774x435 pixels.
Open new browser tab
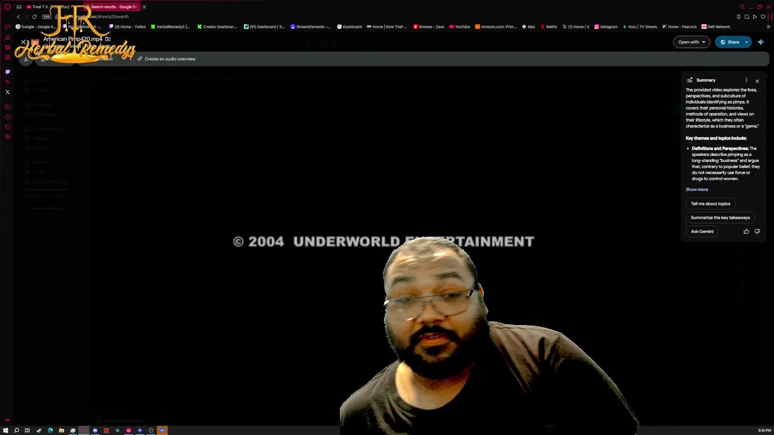(144, 7)
